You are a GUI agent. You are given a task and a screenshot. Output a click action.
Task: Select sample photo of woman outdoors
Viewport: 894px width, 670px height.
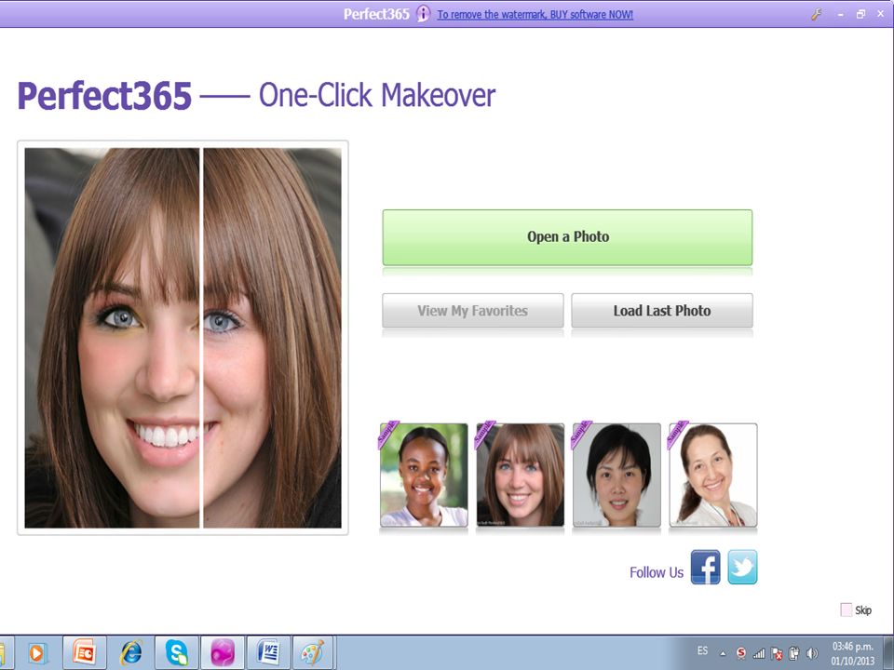[424, 475]
